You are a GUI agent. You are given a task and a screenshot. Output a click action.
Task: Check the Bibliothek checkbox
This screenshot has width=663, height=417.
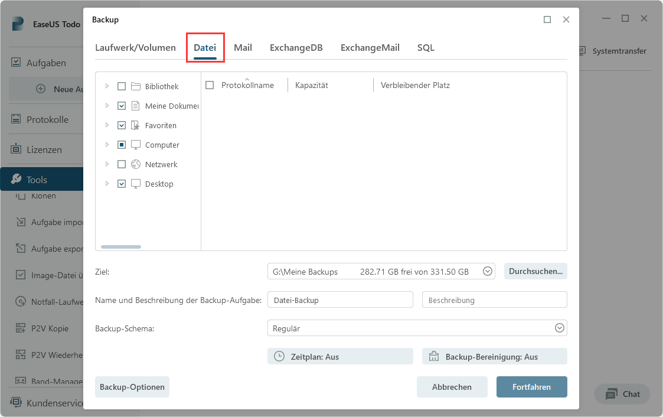point(122,86)
